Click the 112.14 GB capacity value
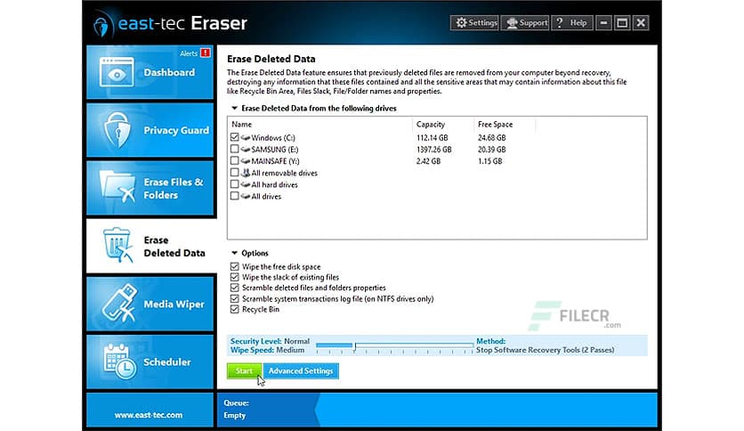 click(432, 138)
